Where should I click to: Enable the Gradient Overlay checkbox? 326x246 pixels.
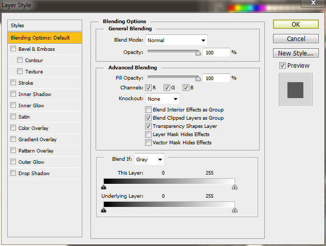click(13, 139)
